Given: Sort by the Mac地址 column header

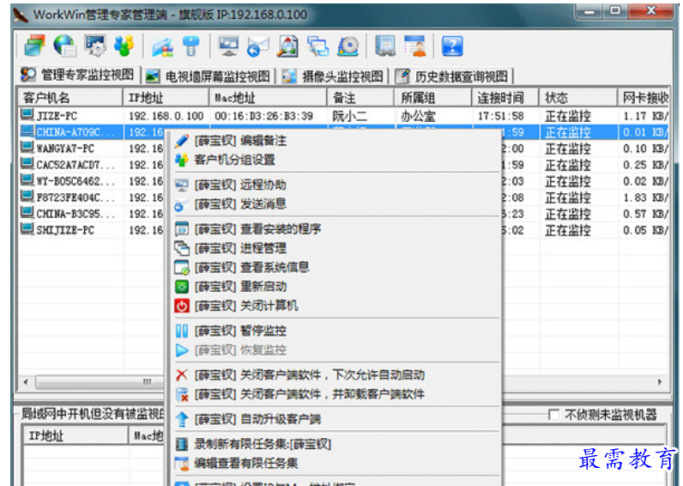Looking at the screenshot, I should (269, 98).
